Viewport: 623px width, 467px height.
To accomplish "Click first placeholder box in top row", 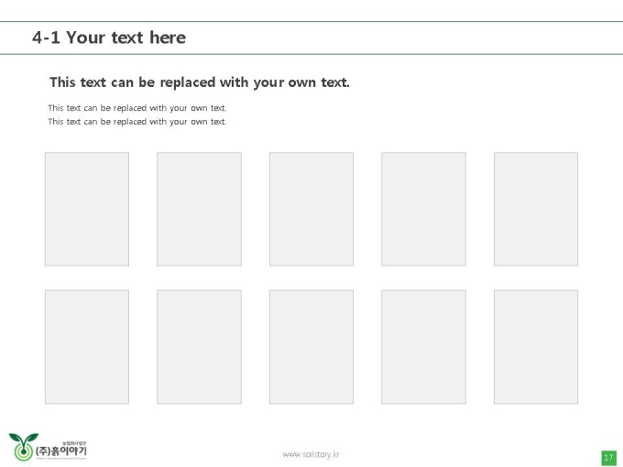I will (87, 209).
